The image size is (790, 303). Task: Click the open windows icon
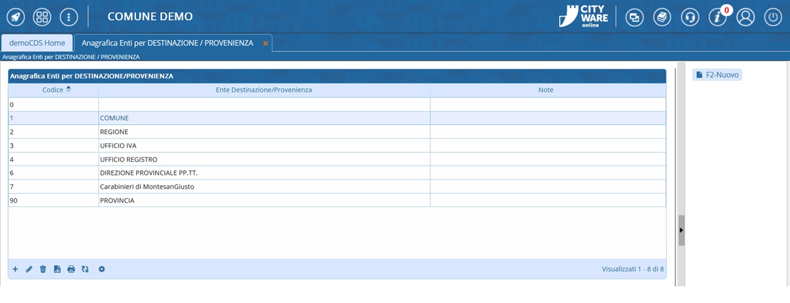pos(634,17)
